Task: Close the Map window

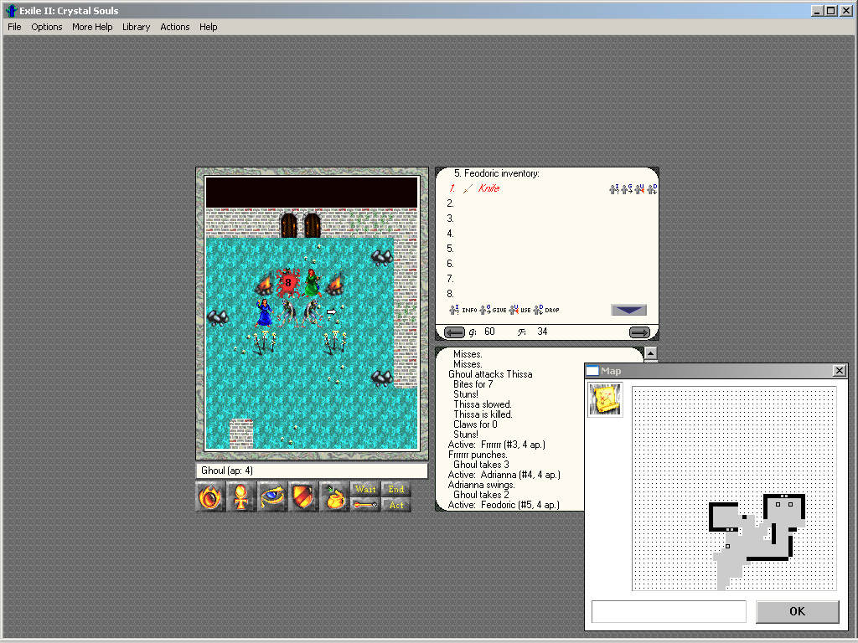Action: tap(840, 371)
